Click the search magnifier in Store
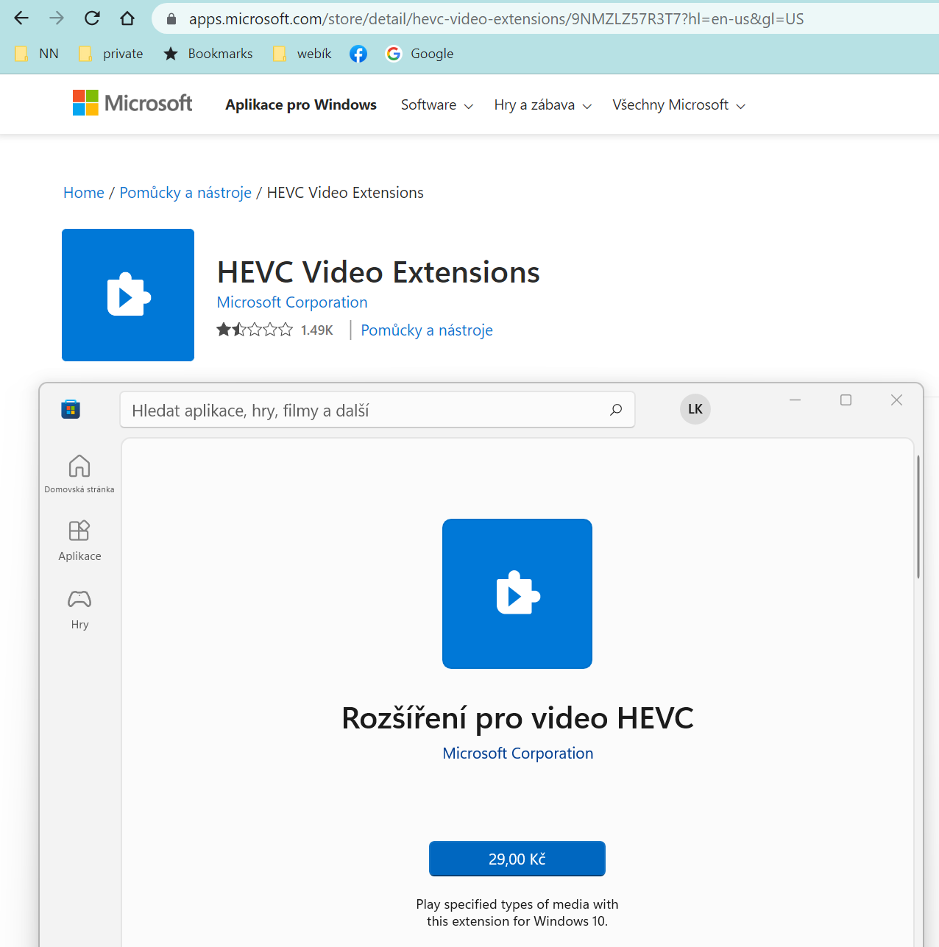The width and height of the screenshot is (939, 947). click(616, 410)
